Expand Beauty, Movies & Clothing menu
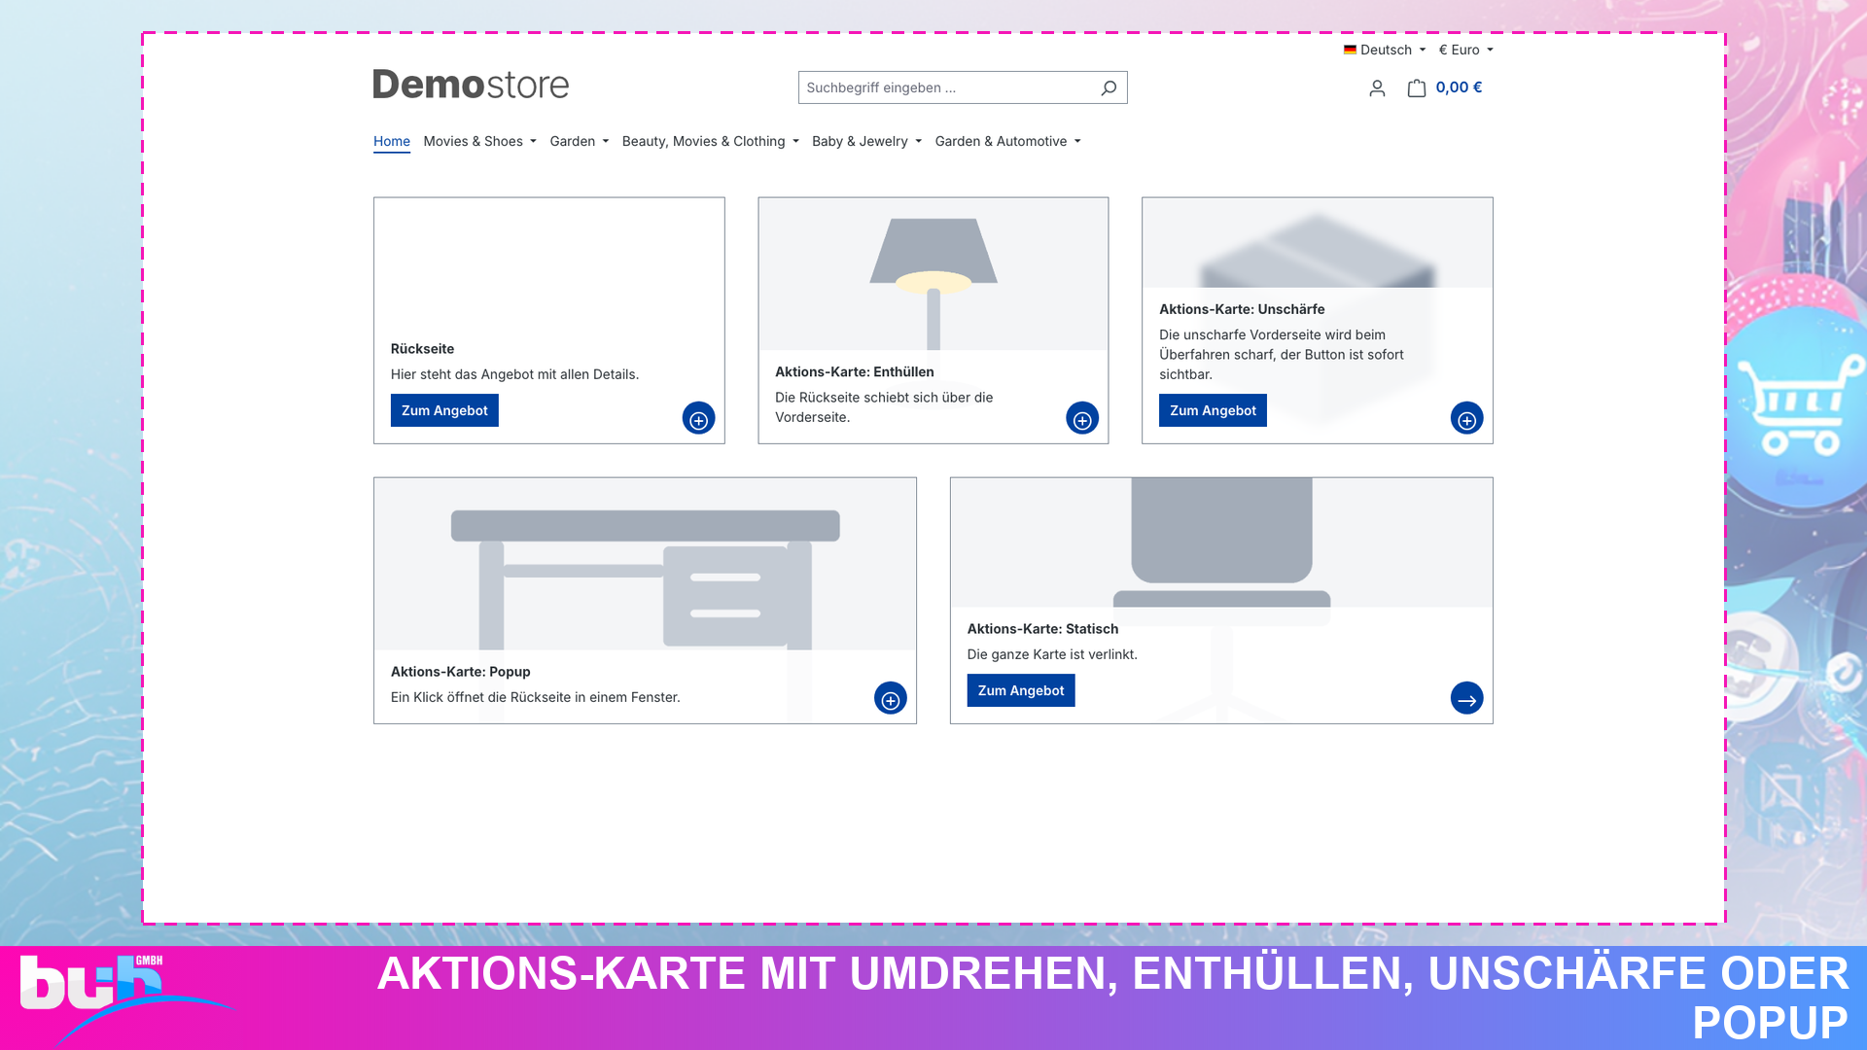 coord(710,141)
